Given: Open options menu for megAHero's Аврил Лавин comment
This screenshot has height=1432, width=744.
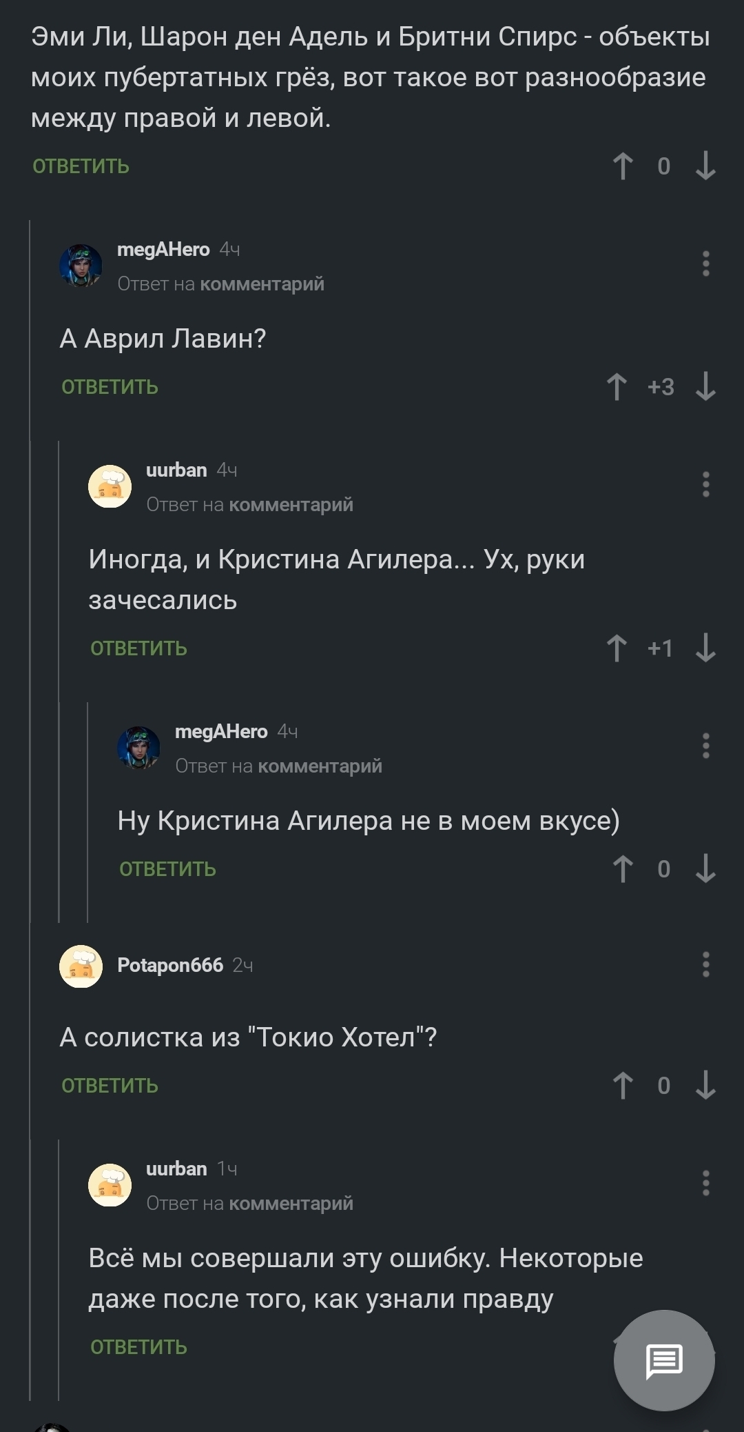Looking at the screenshot, I should 705,263.
